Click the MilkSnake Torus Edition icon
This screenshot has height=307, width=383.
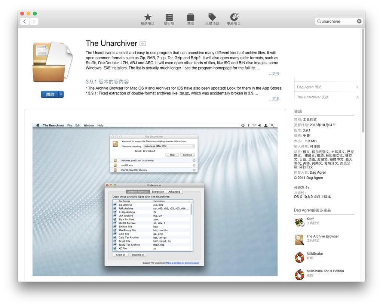299,275
